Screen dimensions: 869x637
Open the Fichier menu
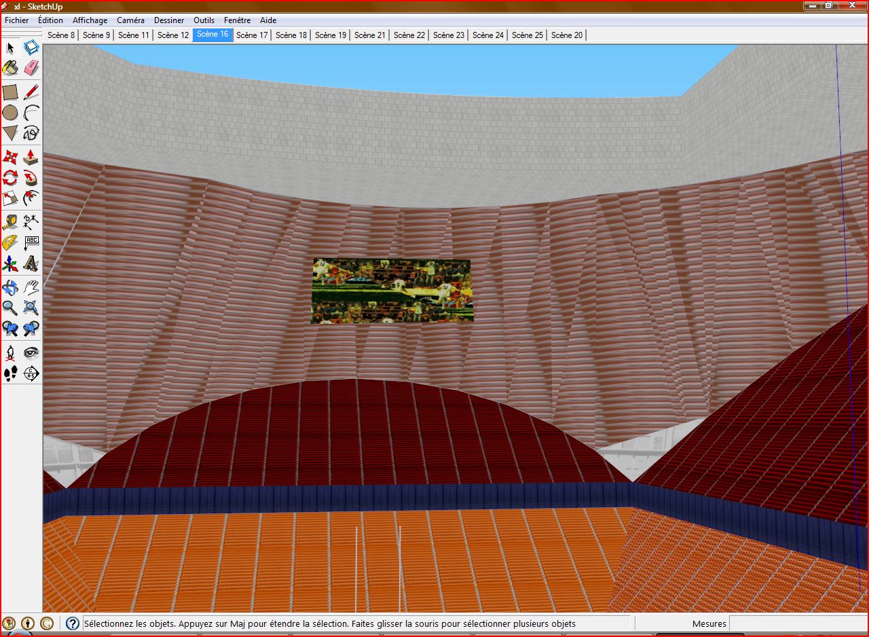17,20
